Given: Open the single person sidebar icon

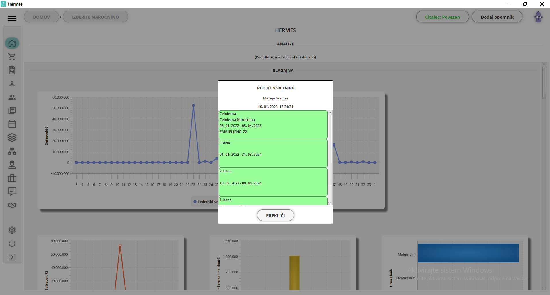Looking at the screenshot, I should click(12, 84).
